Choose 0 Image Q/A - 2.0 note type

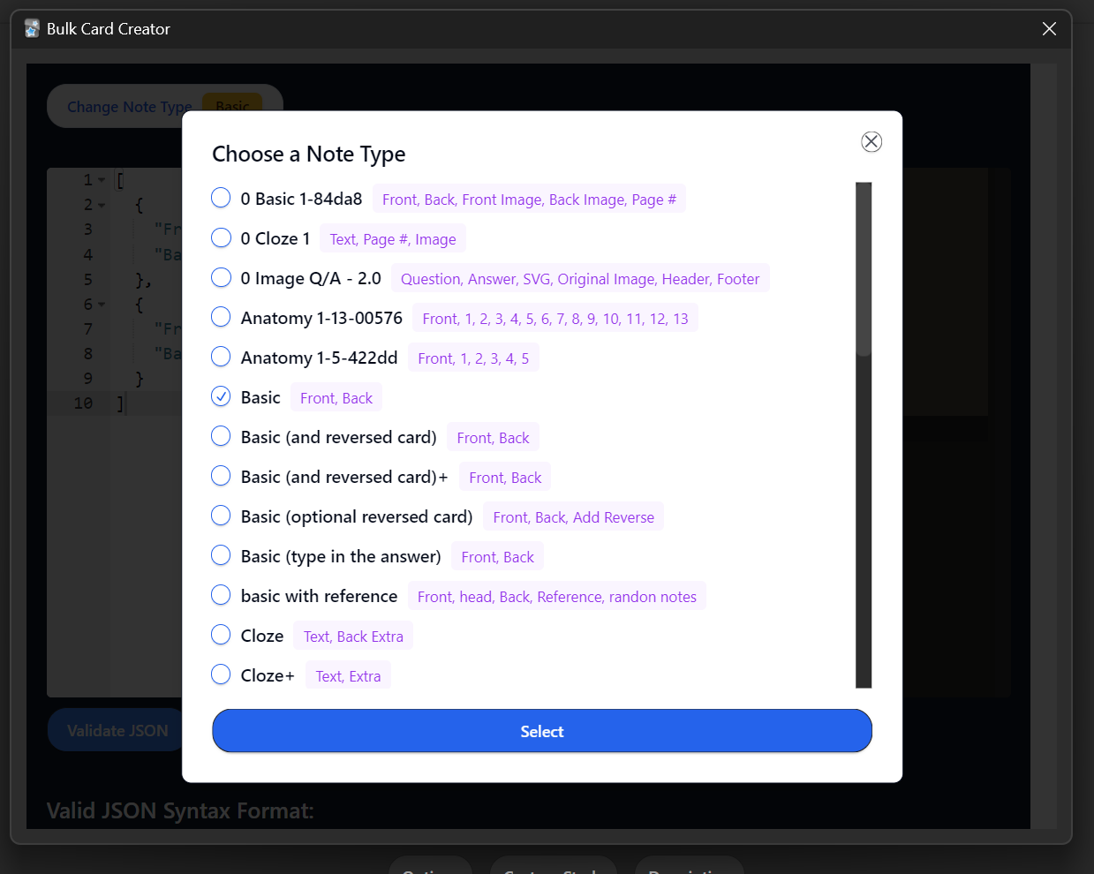pyautogui.click(x=221, y=277)
